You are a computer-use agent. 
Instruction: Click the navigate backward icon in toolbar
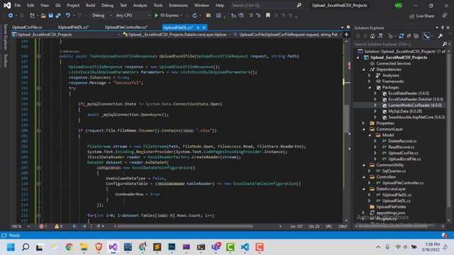11,16
